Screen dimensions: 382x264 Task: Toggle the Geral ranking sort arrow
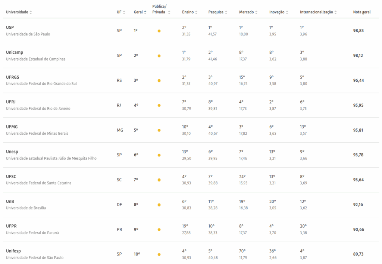[x=145, y=12]
